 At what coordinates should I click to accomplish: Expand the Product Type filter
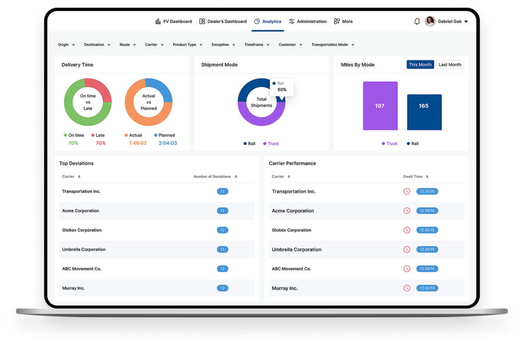pos(187,44)
